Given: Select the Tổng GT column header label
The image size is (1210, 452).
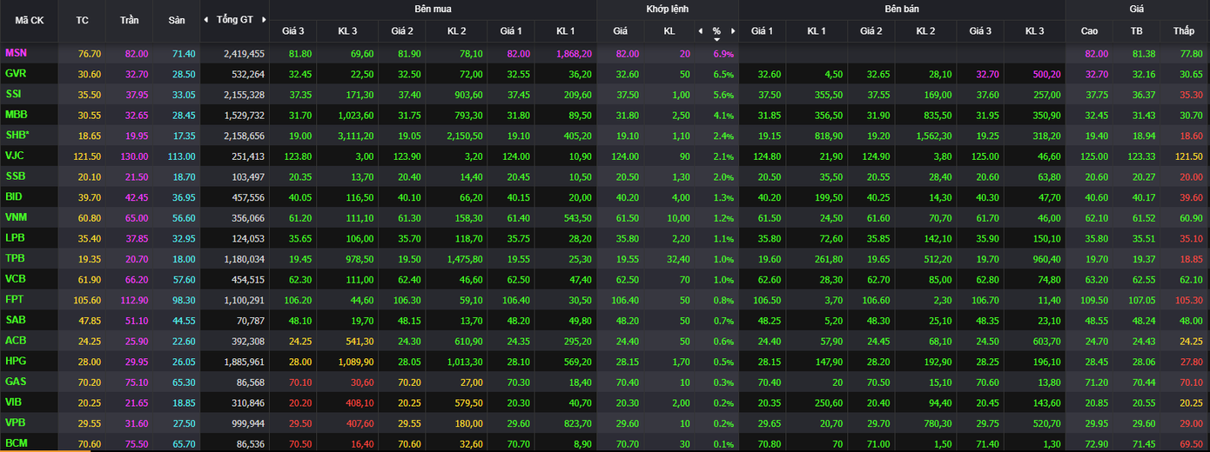Looking at the screenshot, I should (x=234, y=20).
